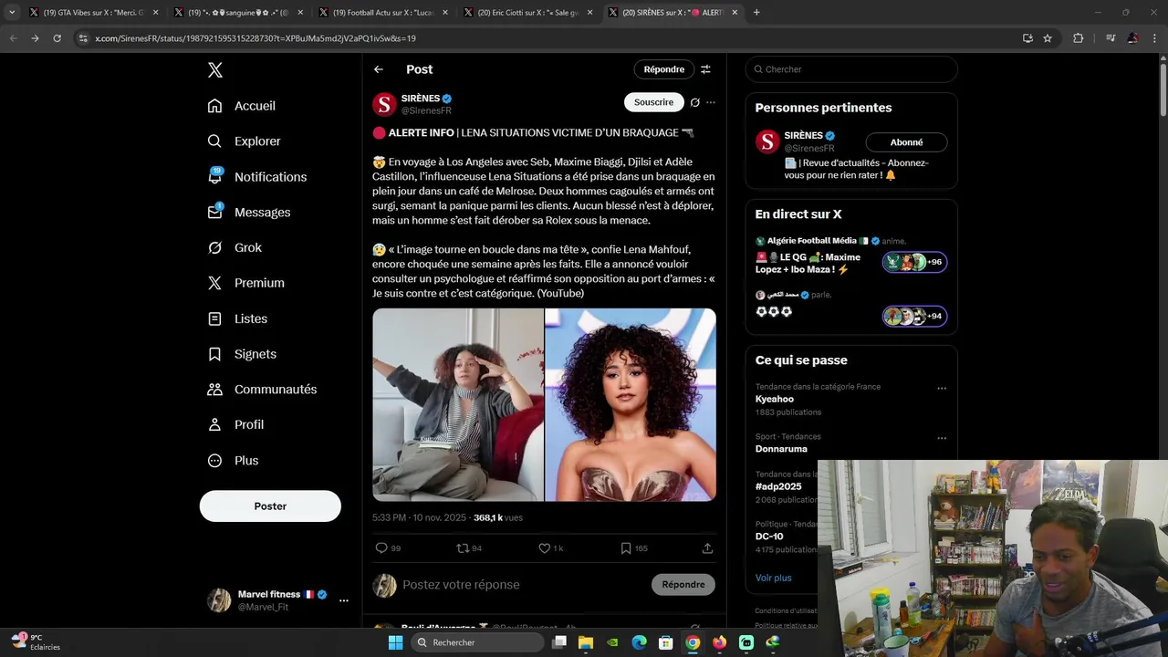This screenshot has width=1168, height=657.
Task: Open Chrome media control icon
Action: (1110, 38)
